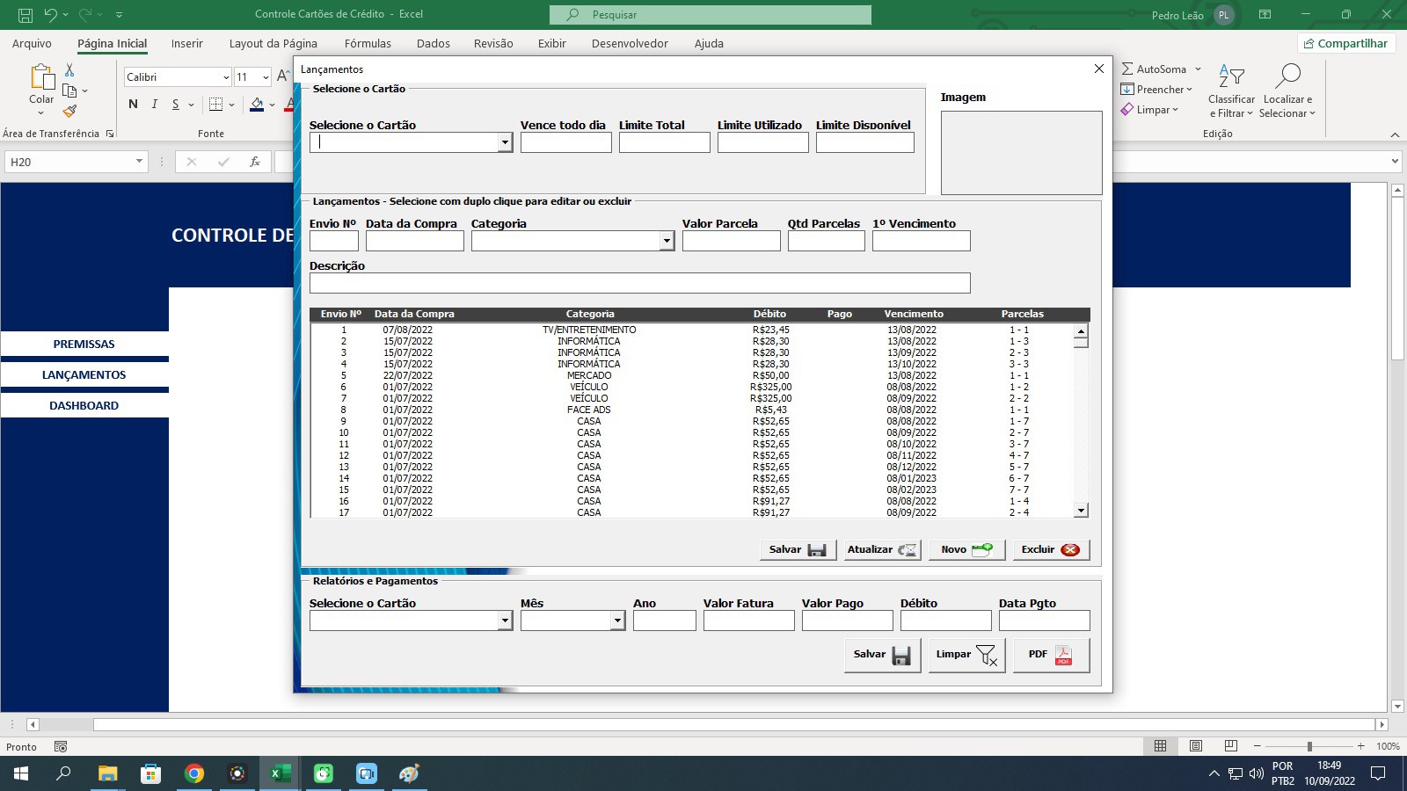The width and height of the screenshot is (1407, 791).
Task: Click the Format Painter brush icon
Action: (69, 111)
